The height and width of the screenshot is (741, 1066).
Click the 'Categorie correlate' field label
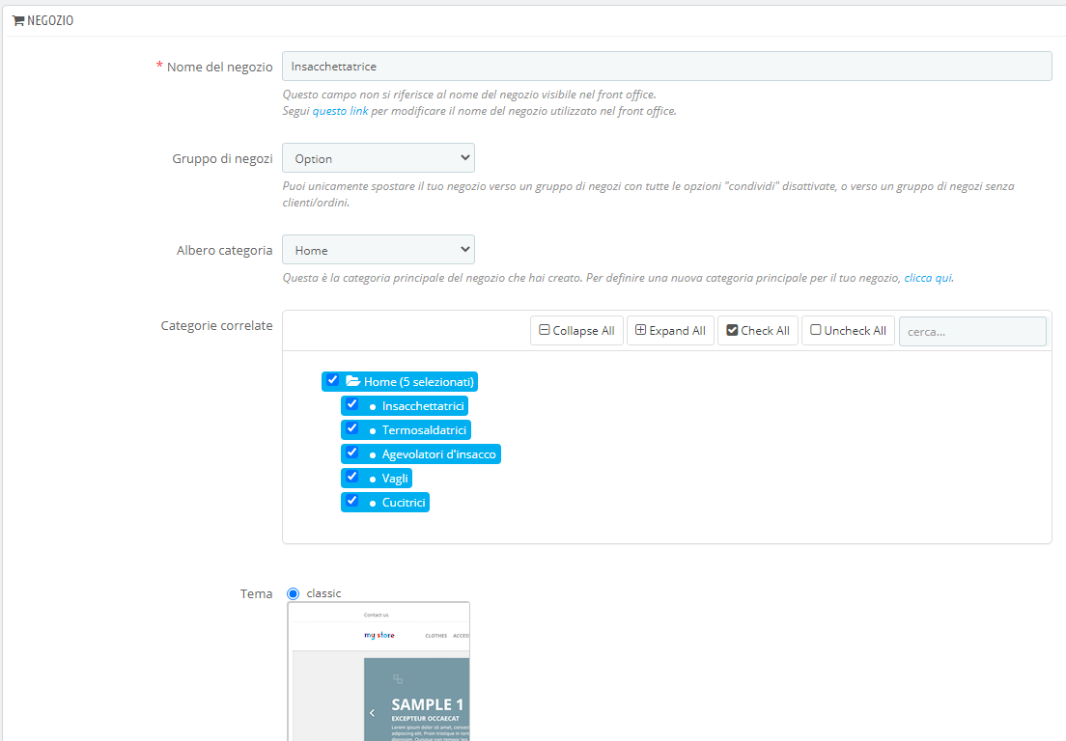point(217,325)
